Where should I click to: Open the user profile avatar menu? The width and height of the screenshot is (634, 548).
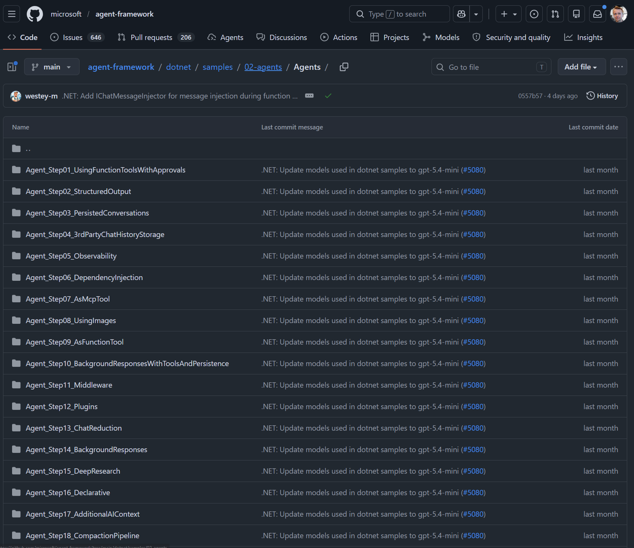(619, 14)
